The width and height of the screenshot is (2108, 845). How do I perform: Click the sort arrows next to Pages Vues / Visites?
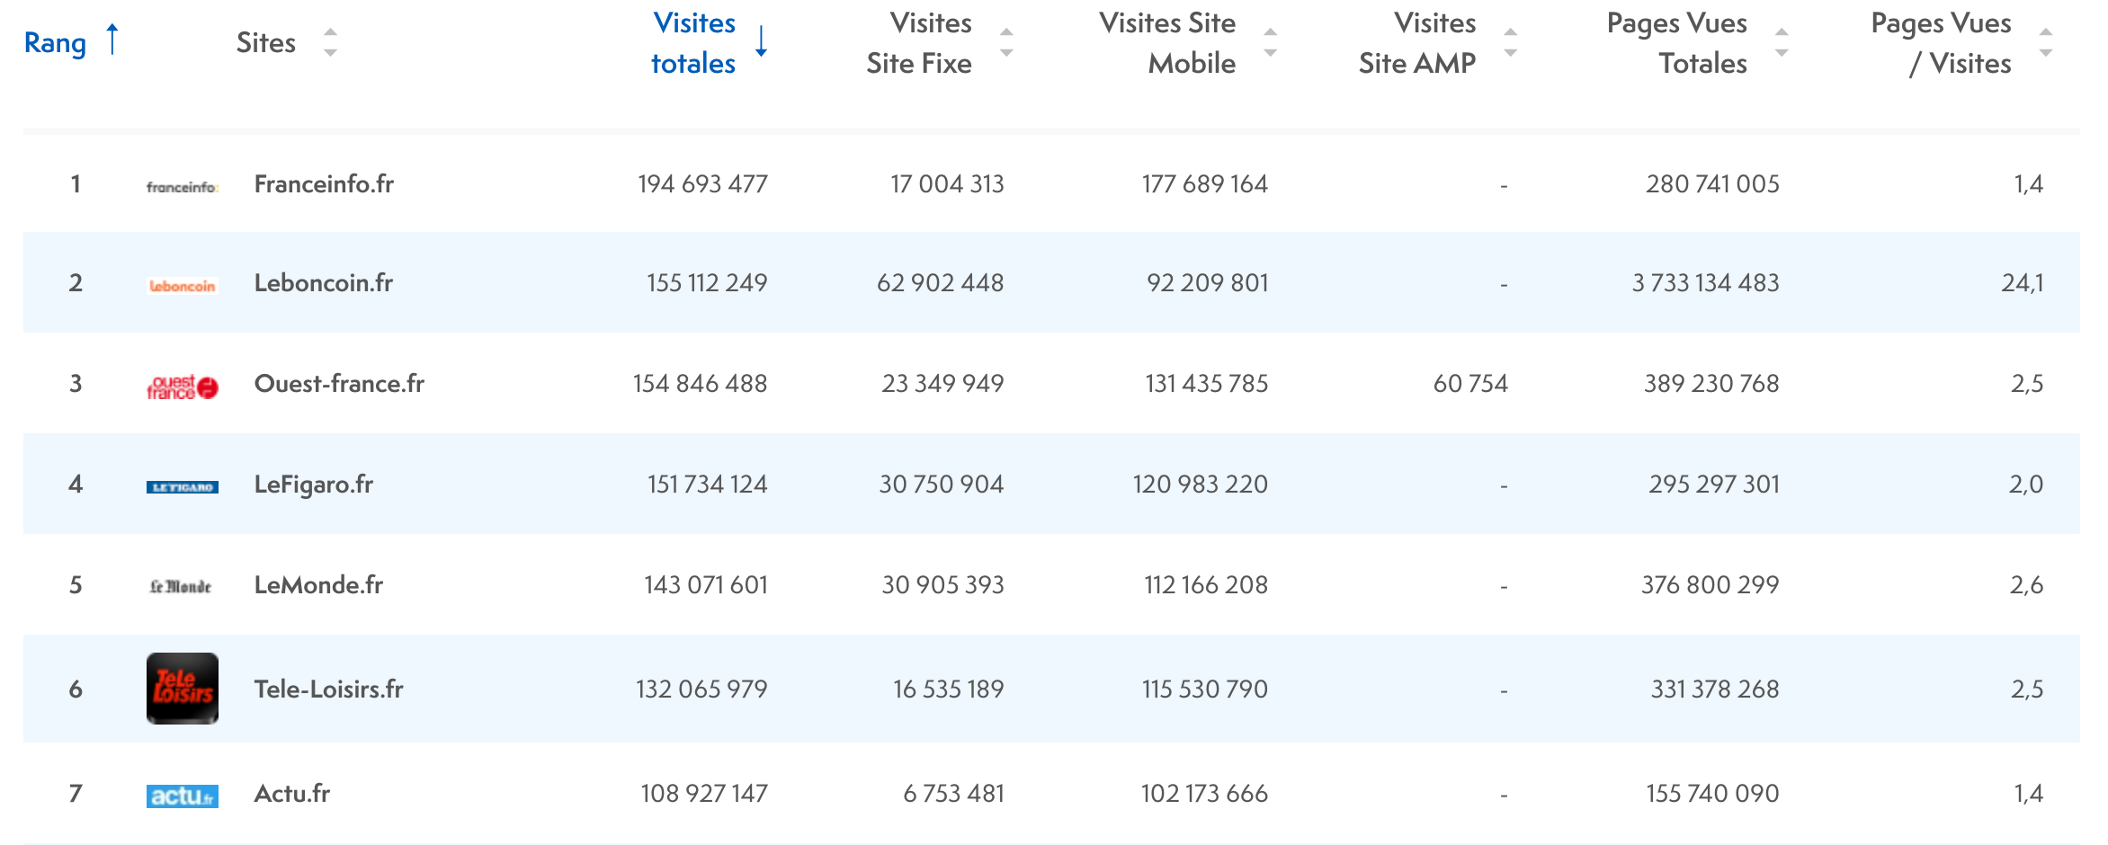[2046, 42]
